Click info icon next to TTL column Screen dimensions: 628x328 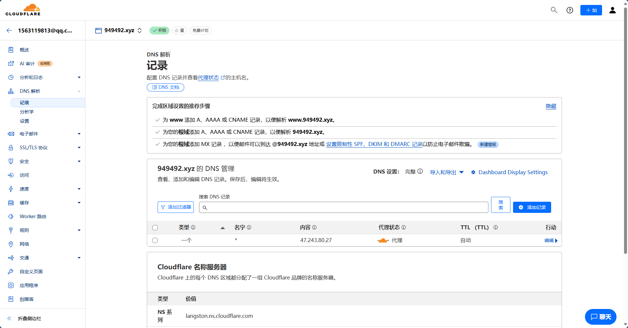pos(496,227)
